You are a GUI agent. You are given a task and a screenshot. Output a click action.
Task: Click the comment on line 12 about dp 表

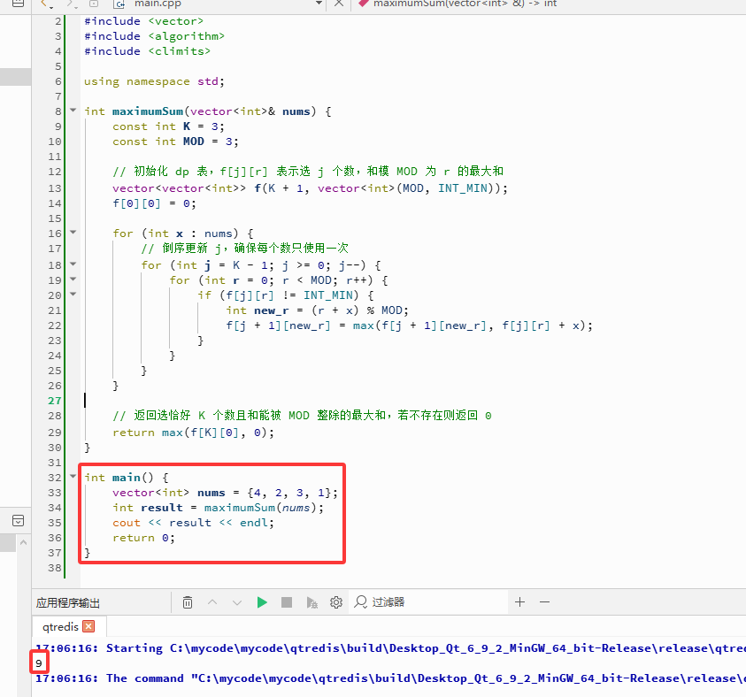point(308,172)
